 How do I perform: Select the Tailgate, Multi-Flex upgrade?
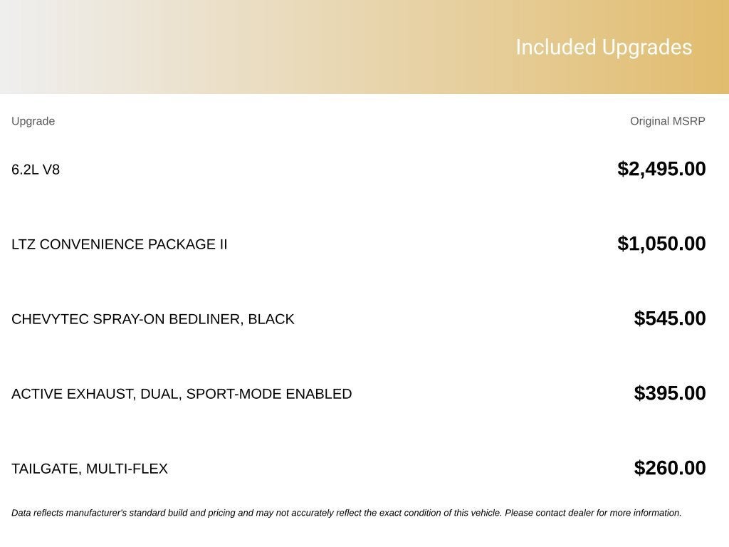pos(89,469)
